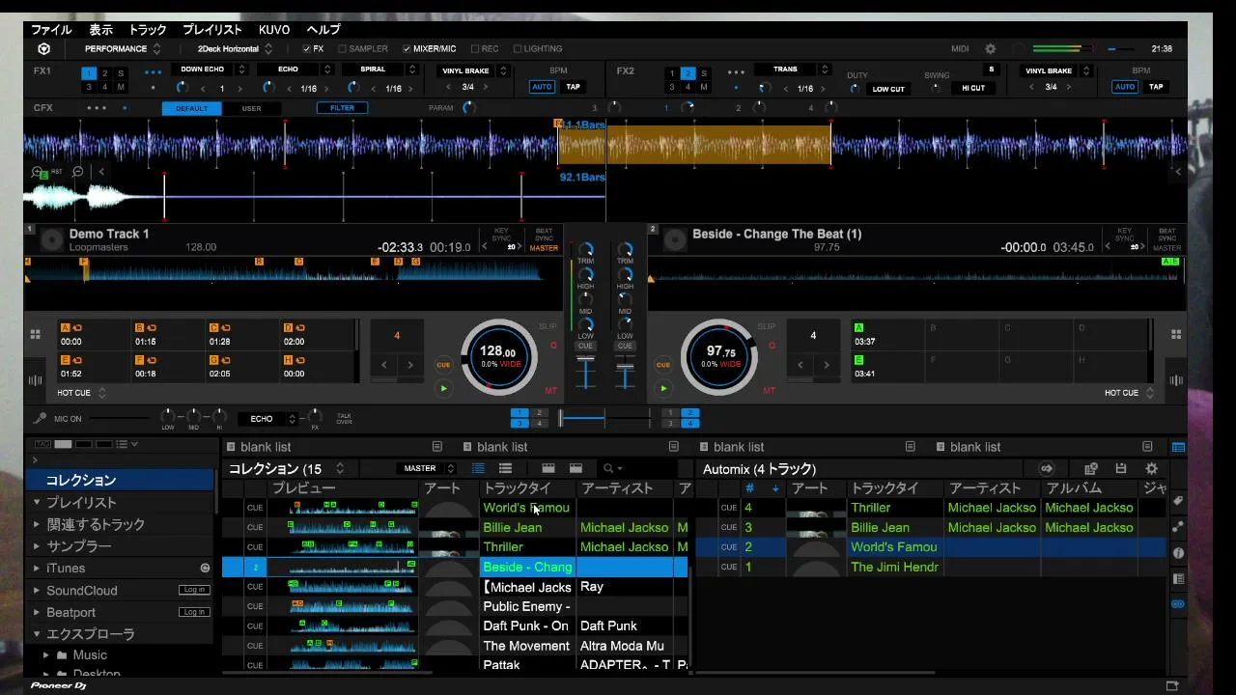The height and width of the screenshot is (695, 1236).
Task: Select the Billie Jean row in collection list
Action: [x=456, y=528]
